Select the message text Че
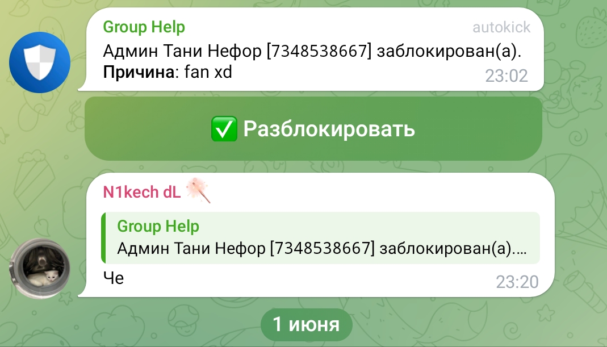Viewport: 607px width, 347px height. pyautogui.click(x=114, y=278)
